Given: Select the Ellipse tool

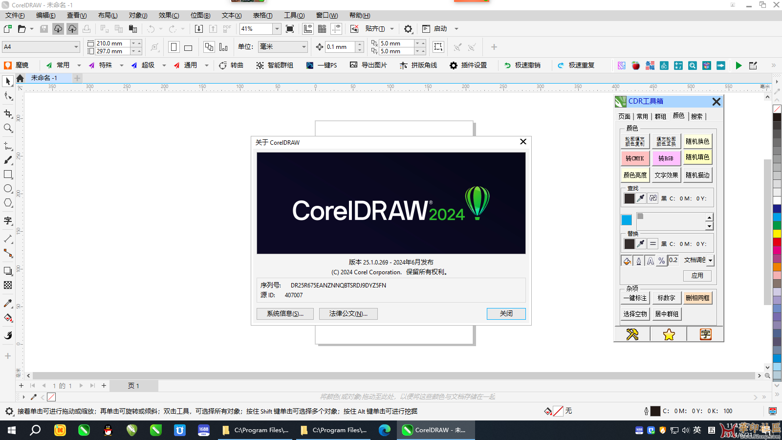Looking at the screenshot, I should point(8,189).
